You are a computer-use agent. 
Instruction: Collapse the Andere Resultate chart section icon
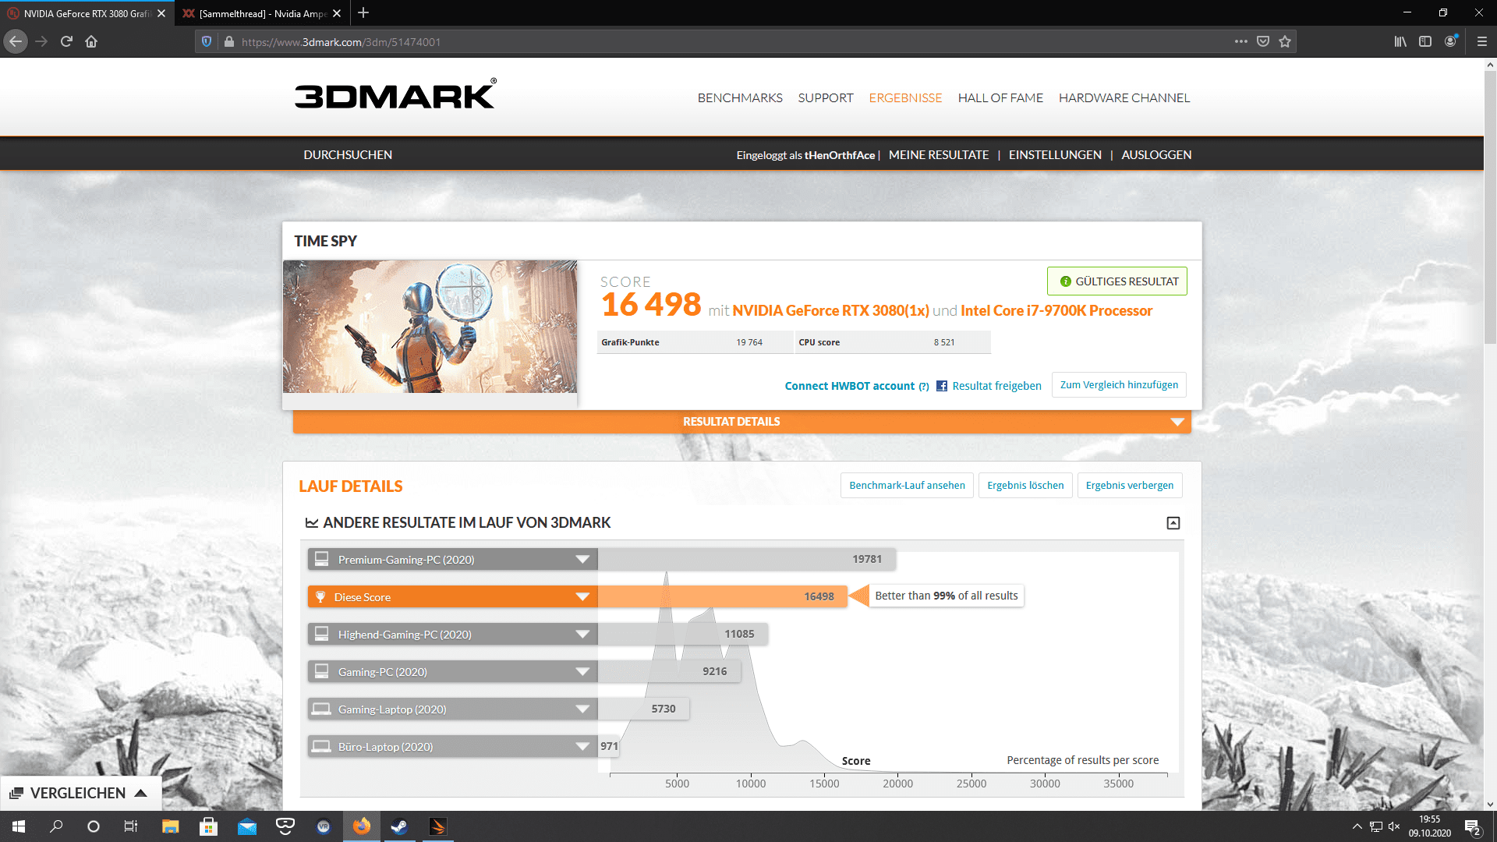point(1173,523)
